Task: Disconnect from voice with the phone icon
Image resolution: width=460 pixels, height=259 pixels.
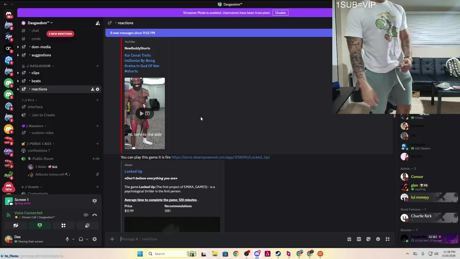Action: (x=95, y=215)
